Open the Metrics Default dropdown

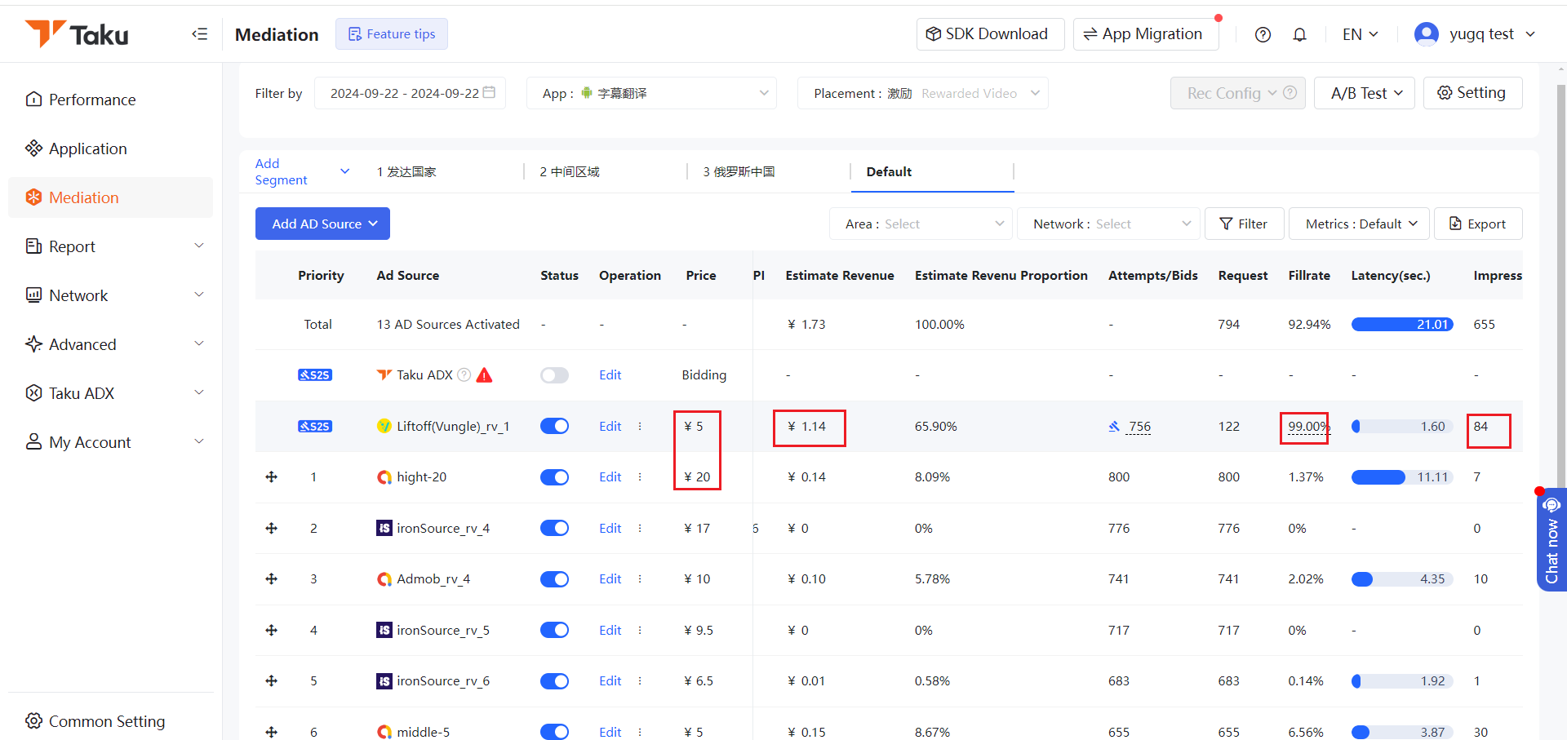(1360, 224)
